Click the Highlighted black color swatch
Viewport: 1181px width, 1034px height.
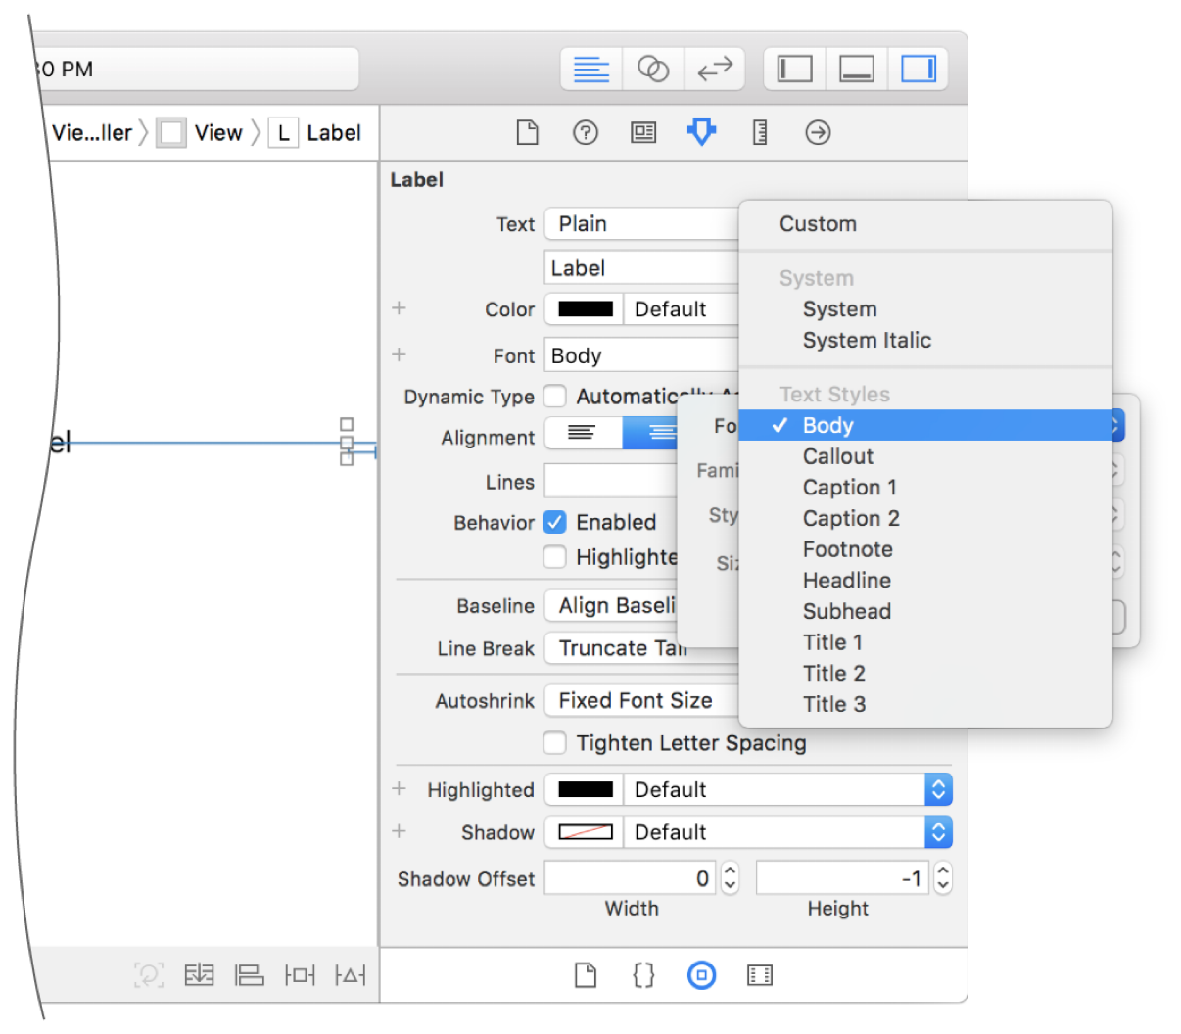(585, 789)
